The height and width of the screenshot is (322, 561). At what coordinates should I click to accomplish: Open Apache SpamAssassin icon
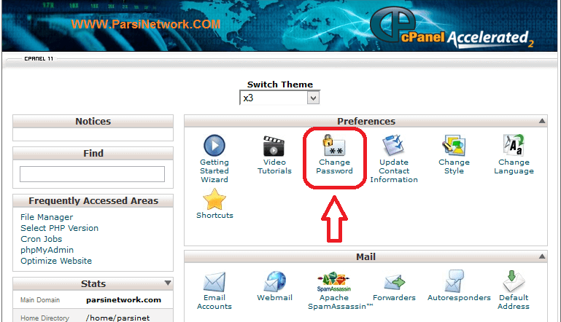point(334,281)
